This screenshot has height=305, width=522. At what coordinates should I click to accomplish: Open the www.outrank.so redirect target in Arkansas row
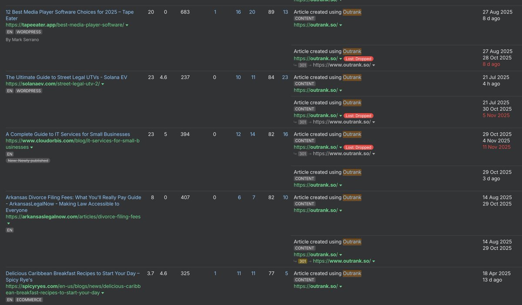point(341,262)
